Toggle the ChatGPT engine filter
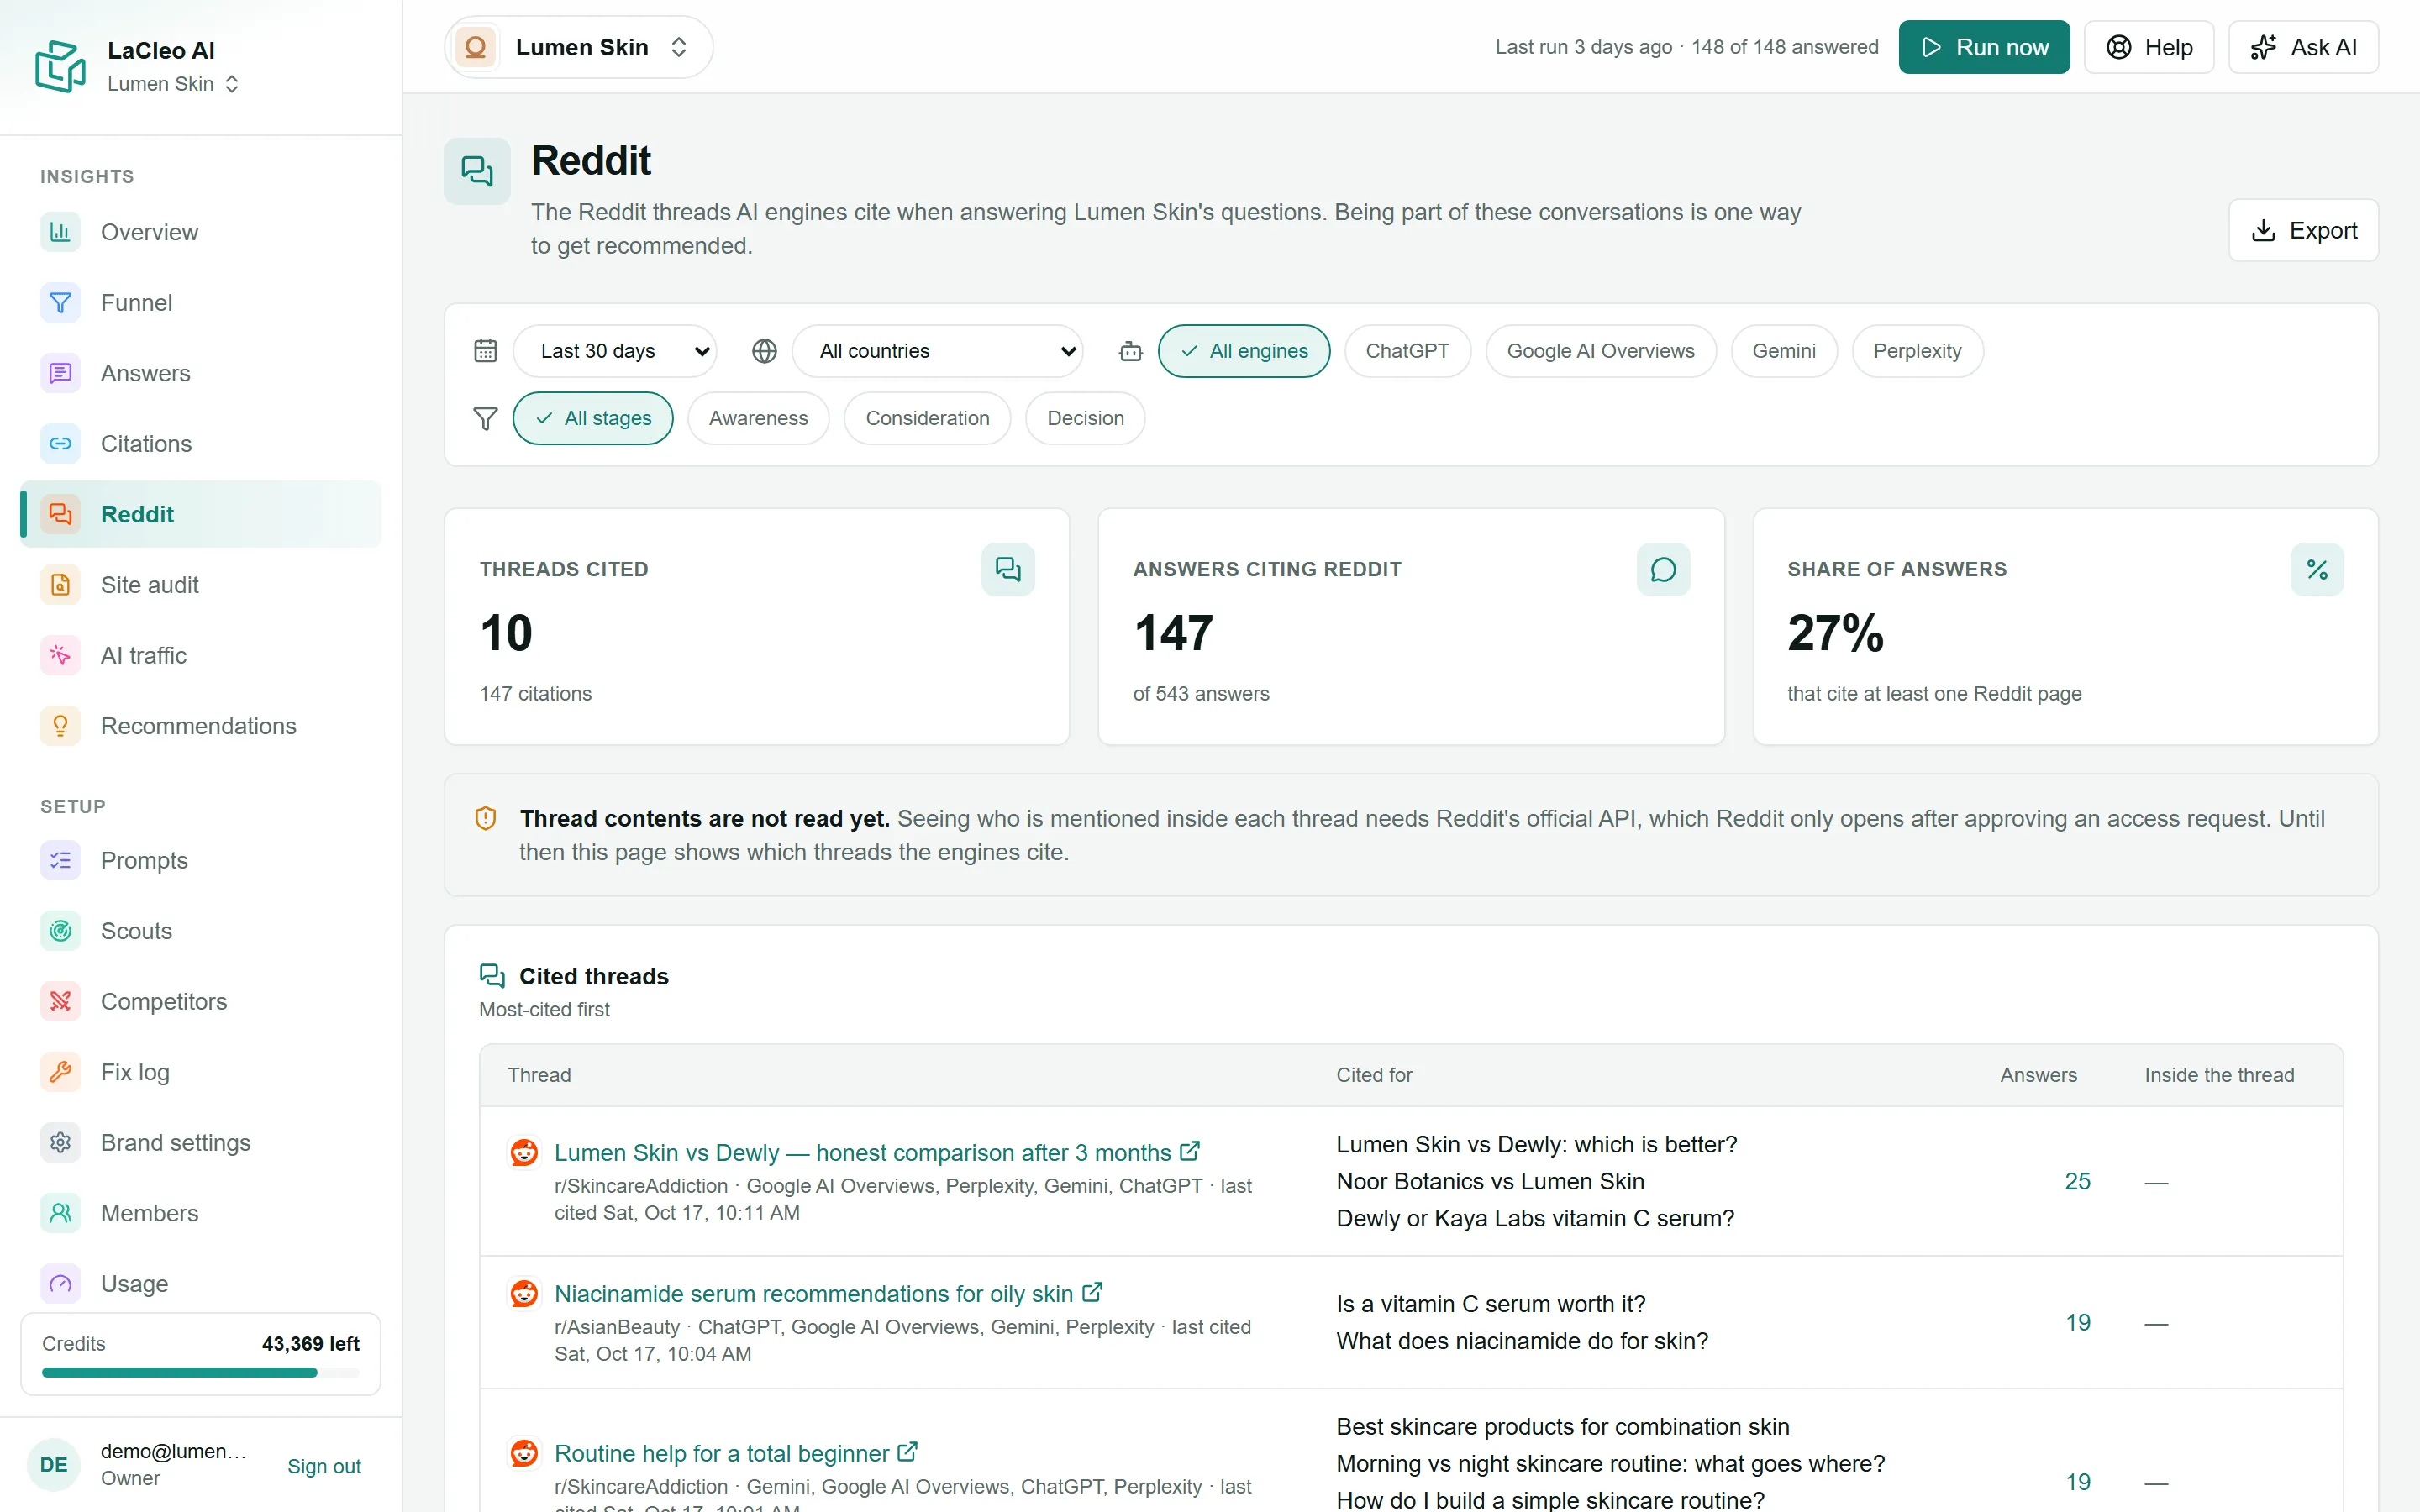This screenshot has width=2420, height=1512. tap(1407, 351)
